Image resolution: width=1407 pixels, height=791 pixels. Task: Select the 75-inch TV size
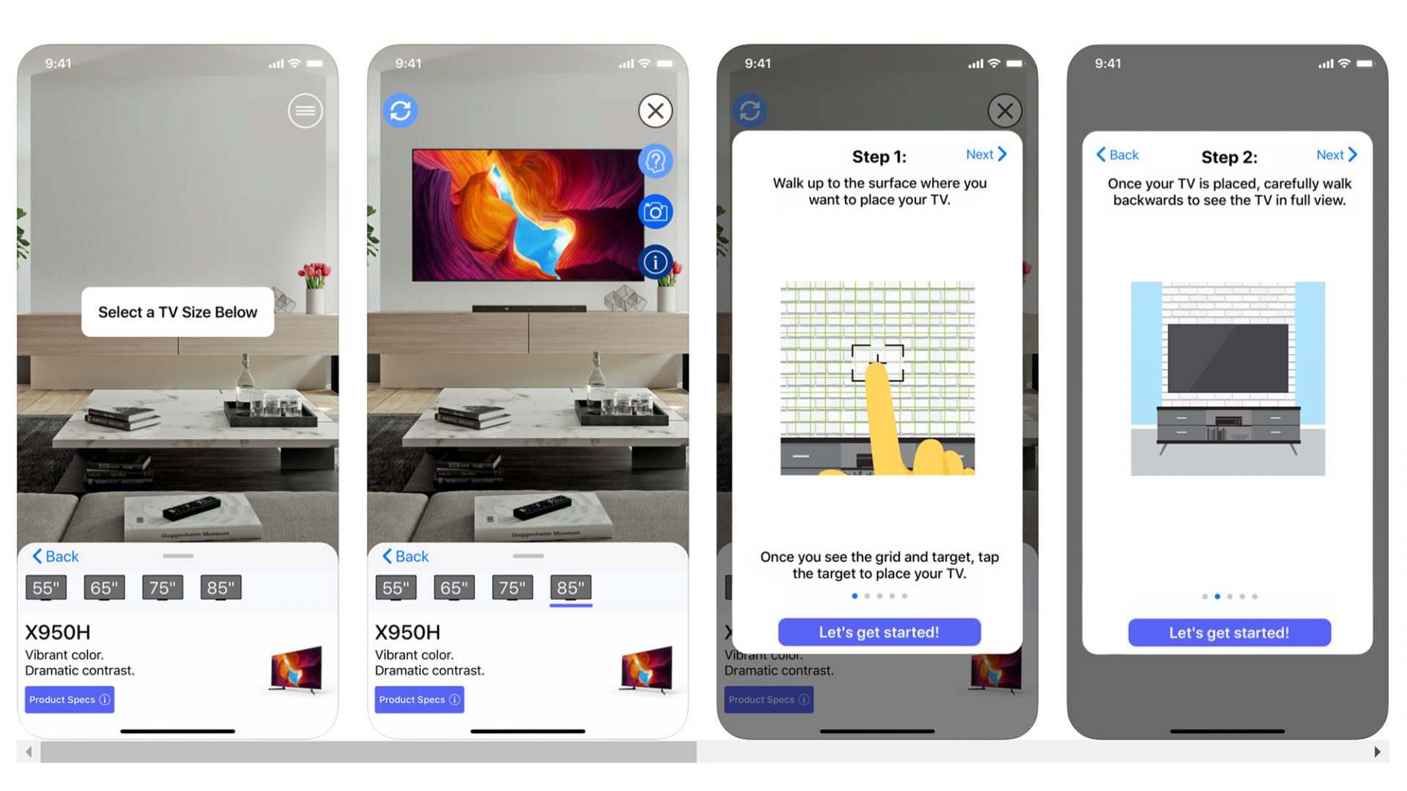coord(163,588)
